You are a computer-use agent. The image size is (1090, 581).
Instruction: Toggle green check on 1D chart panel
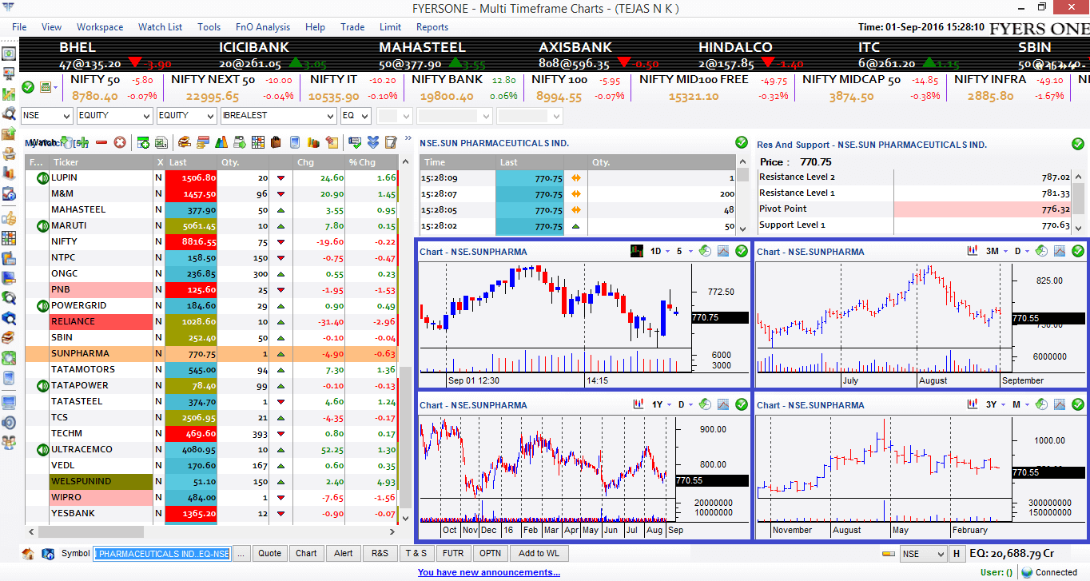tap(742, 251)
